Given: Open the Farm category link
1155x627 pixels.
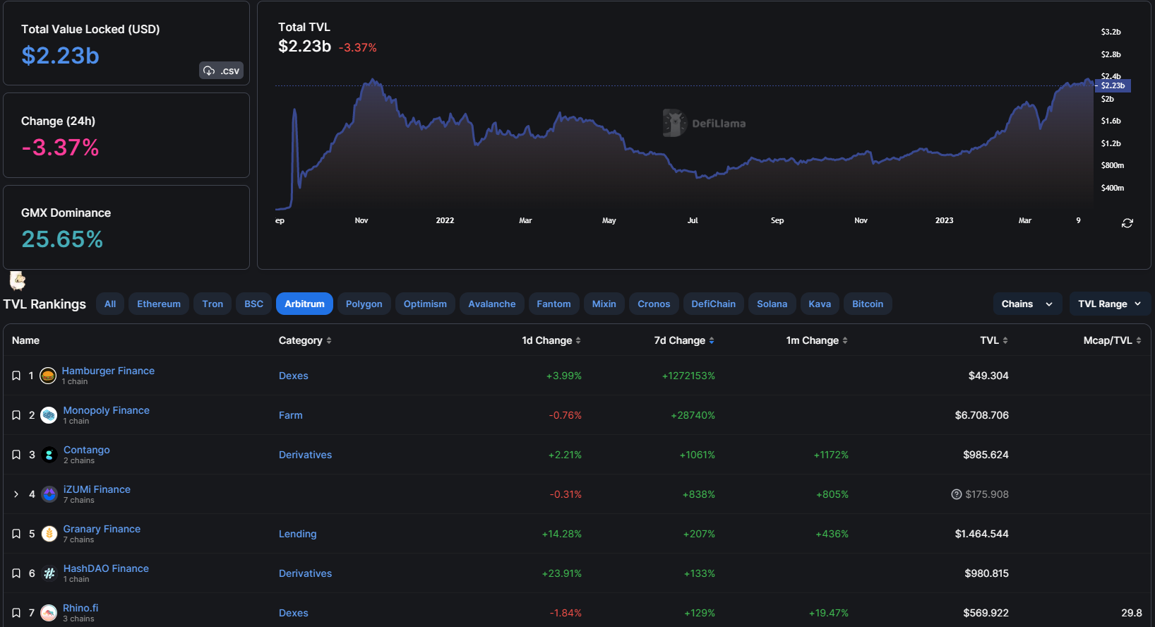Looking at the screenshot, I should click(291, 415).
